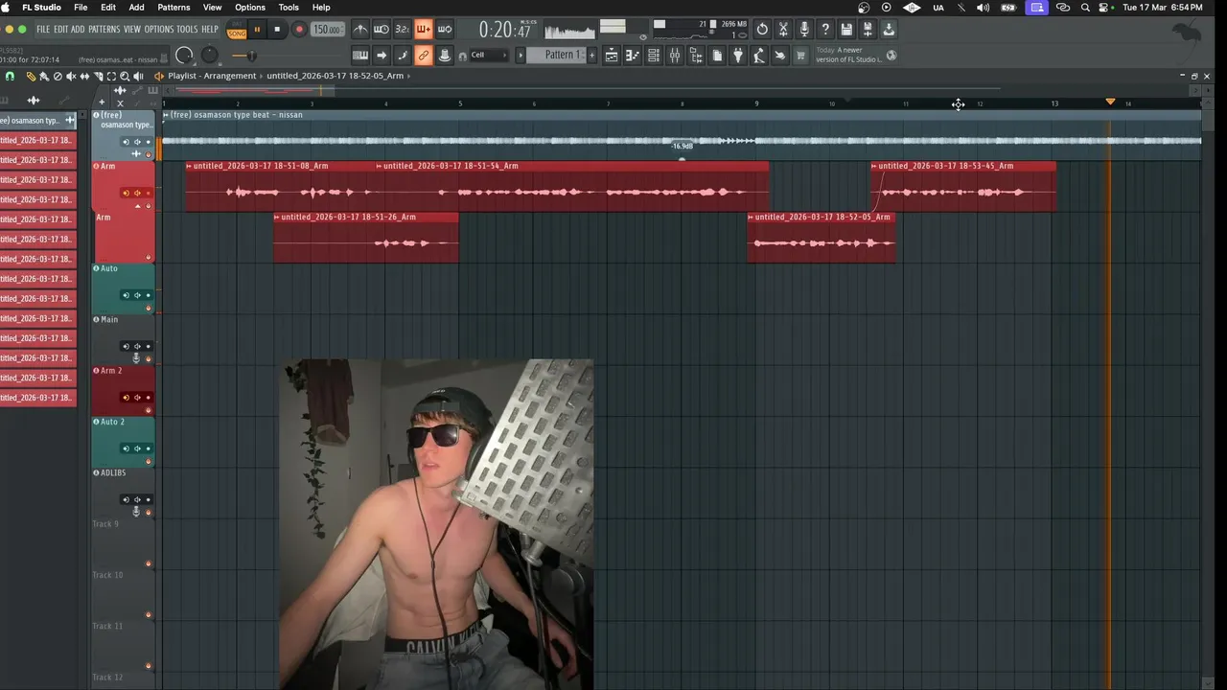1227x690 pixels.
Task: Click the orange end time marker in timeline
Action: tap(1110, 102)
